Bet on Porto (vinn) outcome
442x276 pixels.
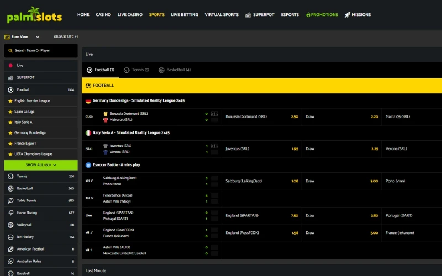(x=412, y=181)
